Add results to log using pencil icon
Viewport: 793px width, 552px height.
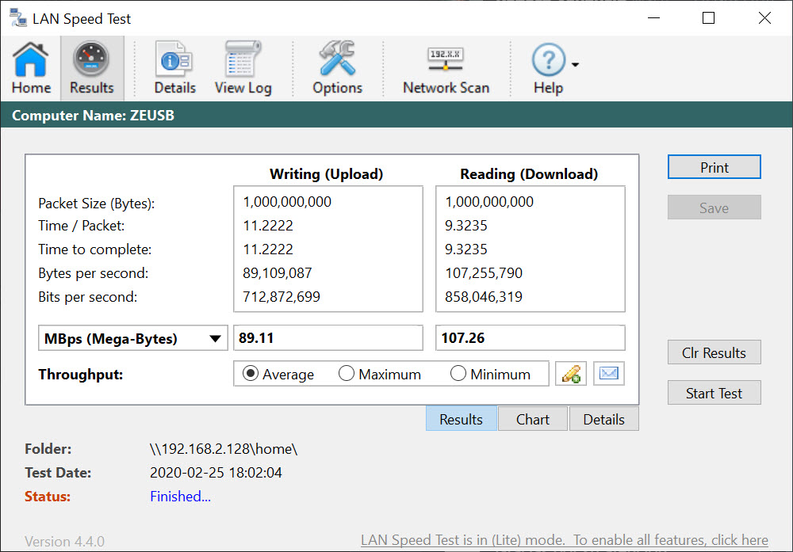coord(570,373)
